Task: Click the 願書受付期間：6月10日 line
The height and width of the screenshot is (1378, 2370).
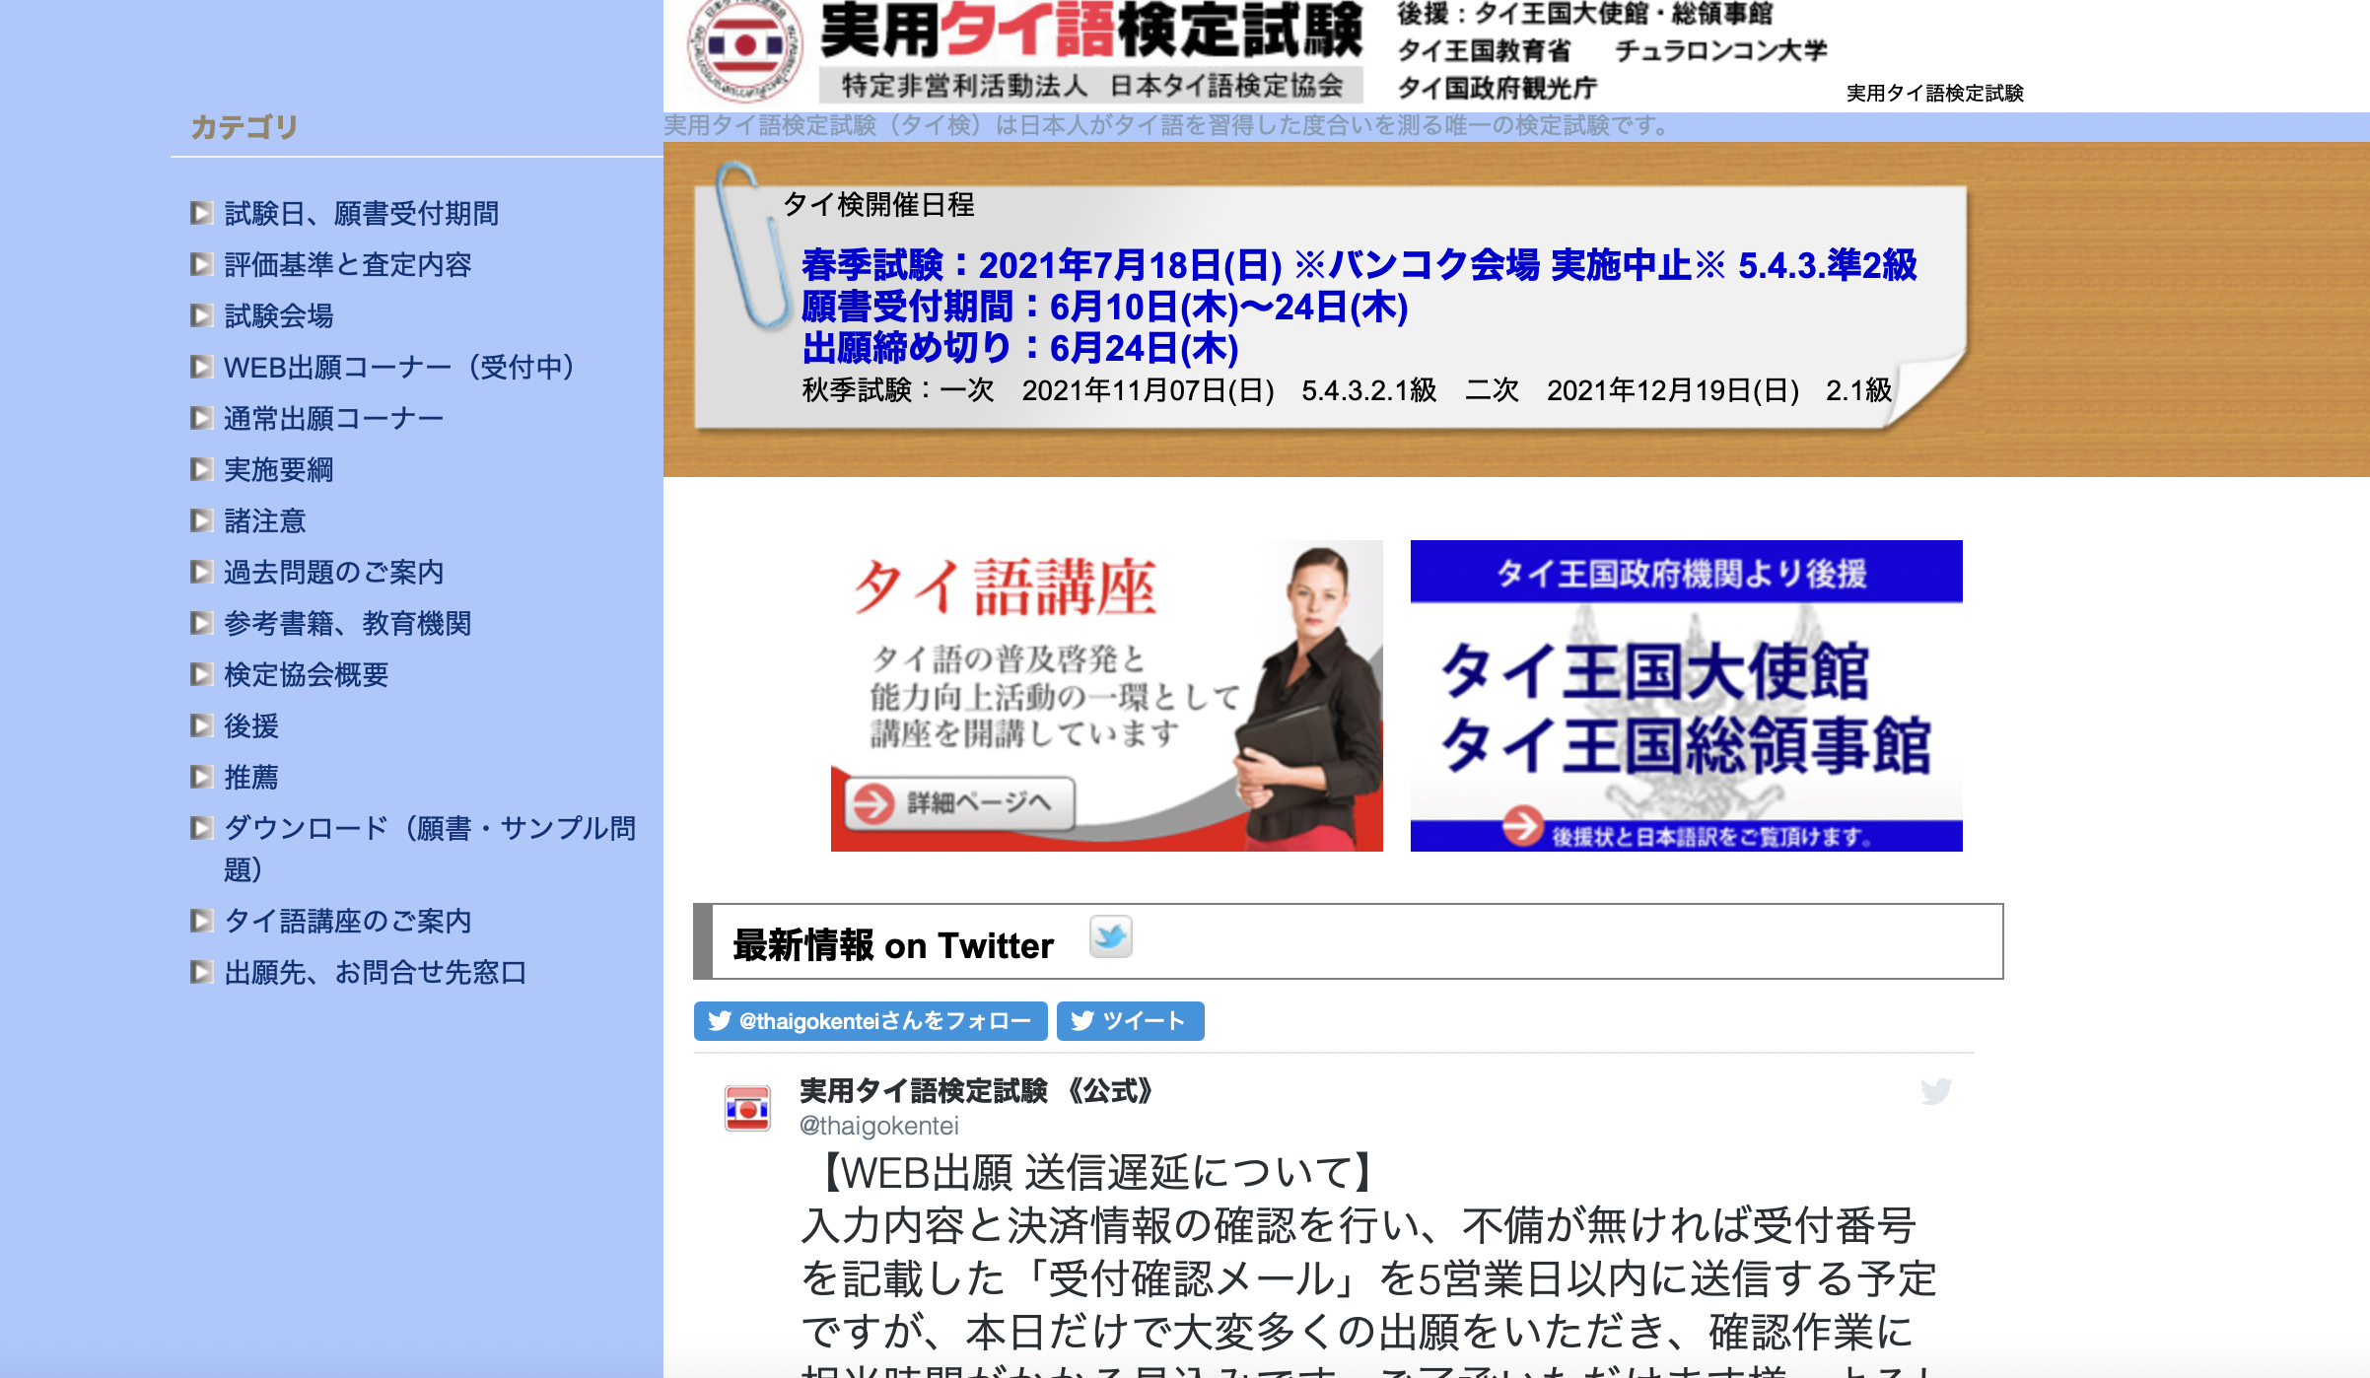Action: [x=1104, y=307]
